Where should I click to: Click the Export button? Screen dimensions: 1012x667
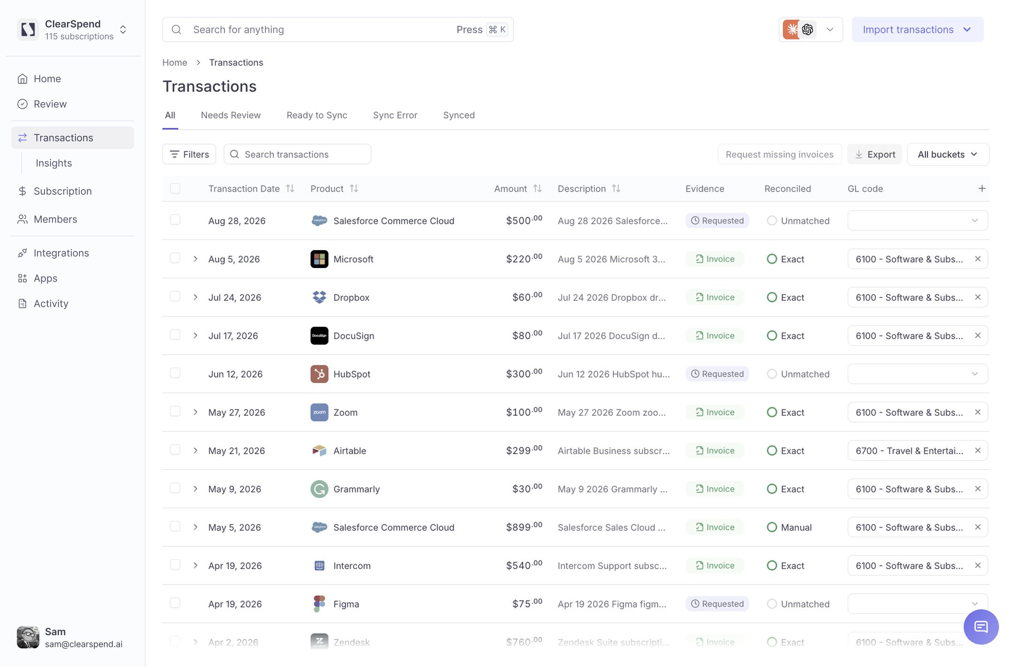[x=875, y=154]
